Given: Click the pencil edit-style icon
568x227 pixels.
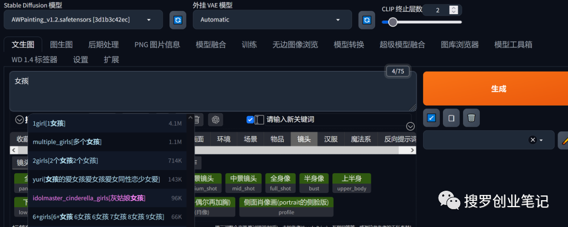Looking at the screenshot, I should [564, 140].
